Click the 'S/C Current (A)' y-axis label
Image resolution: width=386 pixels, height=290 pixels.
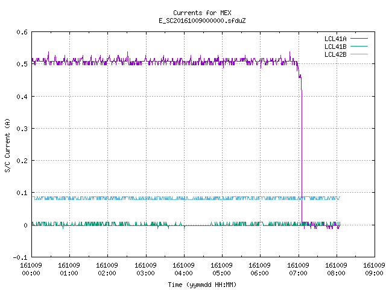coord(7,145)
